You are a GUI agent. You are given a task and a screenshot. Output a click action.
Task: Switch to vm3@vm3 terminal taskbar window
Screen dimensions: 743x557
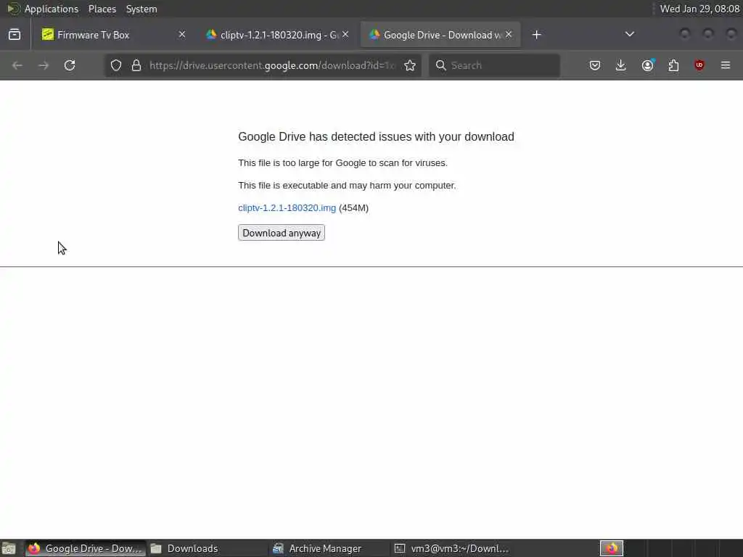coord(451,548)
